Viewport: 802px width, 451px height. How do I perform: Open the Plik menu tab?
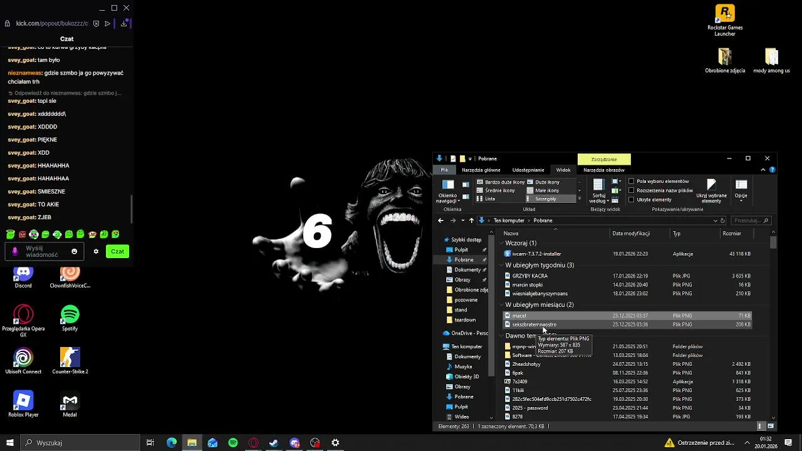[x=444, y=170]
